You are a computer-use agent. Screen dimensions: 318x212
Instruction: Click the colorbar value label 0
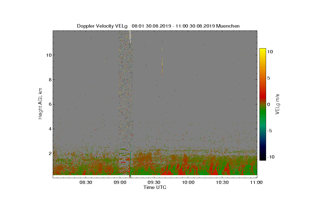(269, 104)
